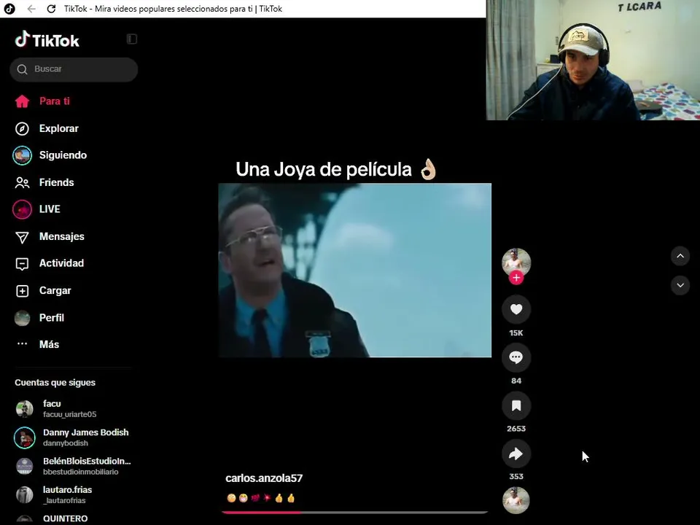700x525 pixels.
Task: Click the Perfil avatar icon
Action: [x=22, y=318]
